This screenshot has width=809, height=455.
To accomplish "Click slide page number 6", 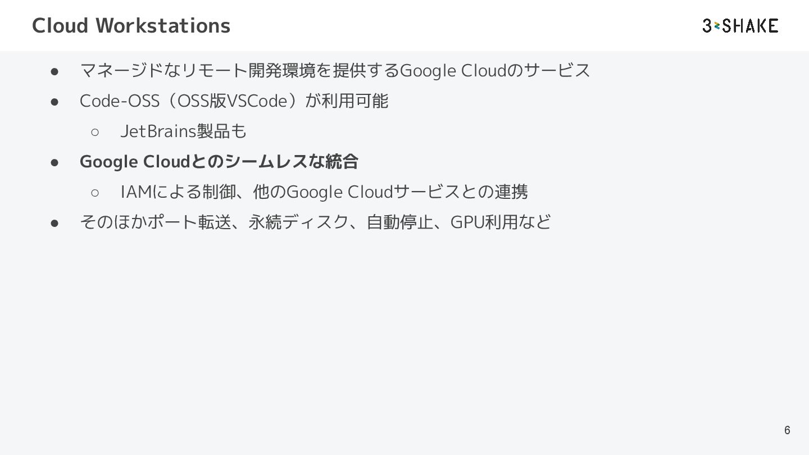I will coord(787,430).
